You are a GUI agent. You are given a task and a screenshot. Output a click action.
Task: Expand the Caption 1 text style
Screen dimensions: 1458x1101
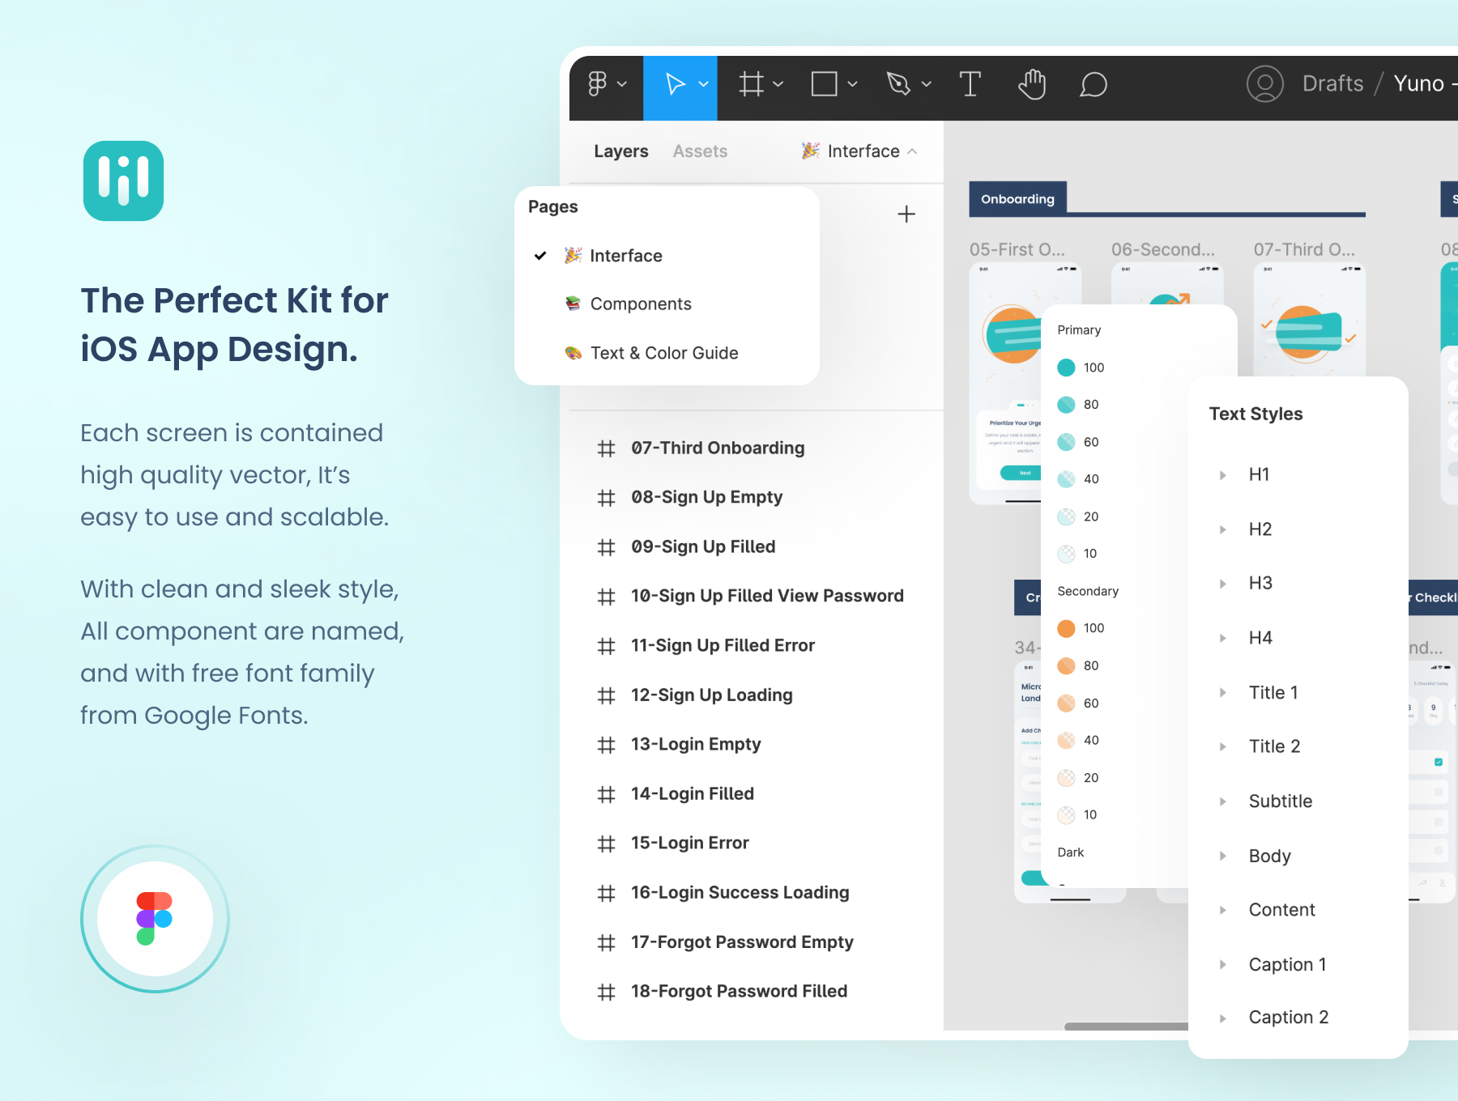coord(1223,964)
